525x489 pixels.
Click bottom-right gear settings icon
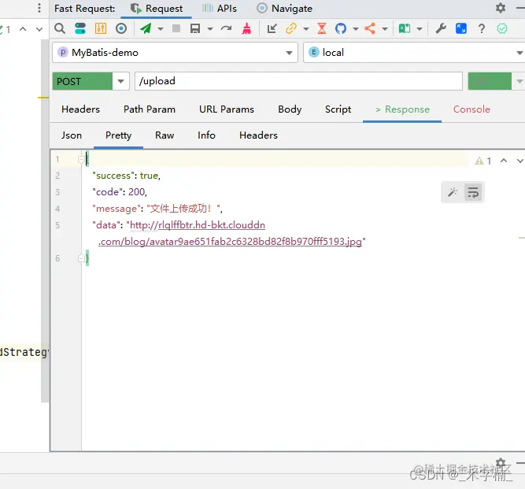(x=501, y=464)
